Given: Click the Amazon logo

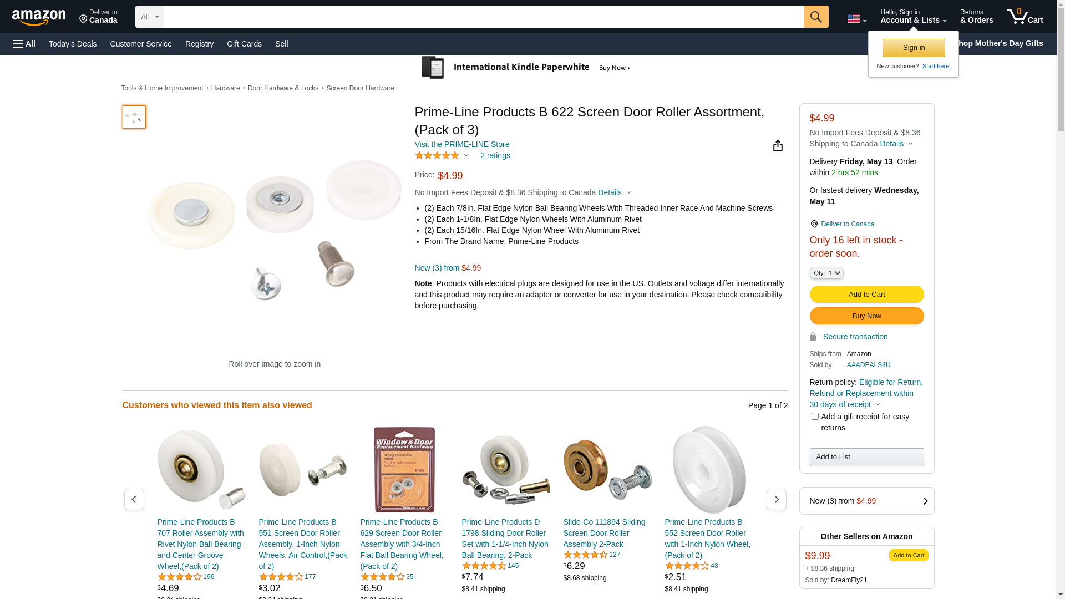Looking at the screenshot, I should tap(39, 17).
